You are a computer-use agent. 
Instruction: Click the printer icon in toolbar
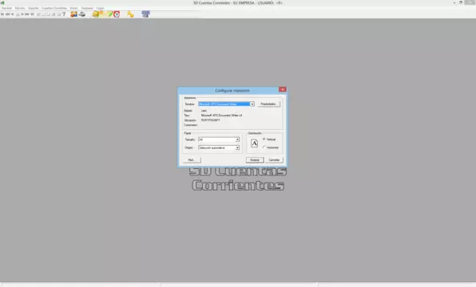click(82, 14)
